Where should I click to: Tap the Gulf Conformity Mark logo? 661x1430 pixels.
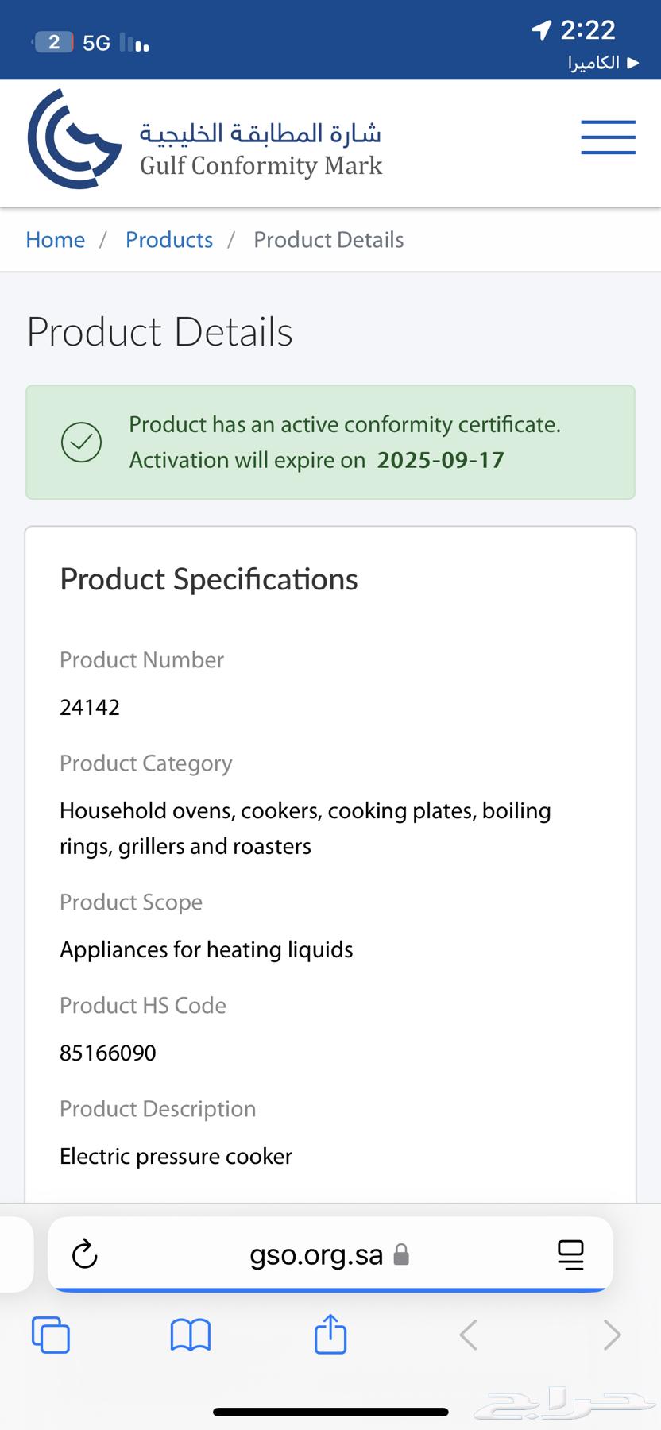coord(205,139)
